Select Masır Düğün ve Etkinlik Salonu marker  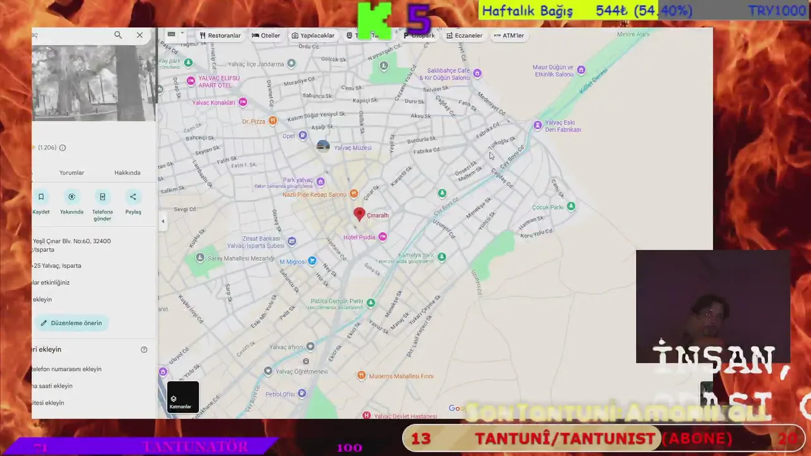pos(581,70)
